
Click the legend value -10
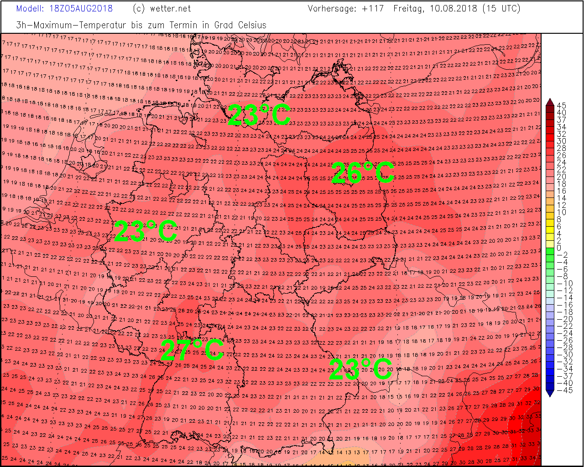point(564,284)
